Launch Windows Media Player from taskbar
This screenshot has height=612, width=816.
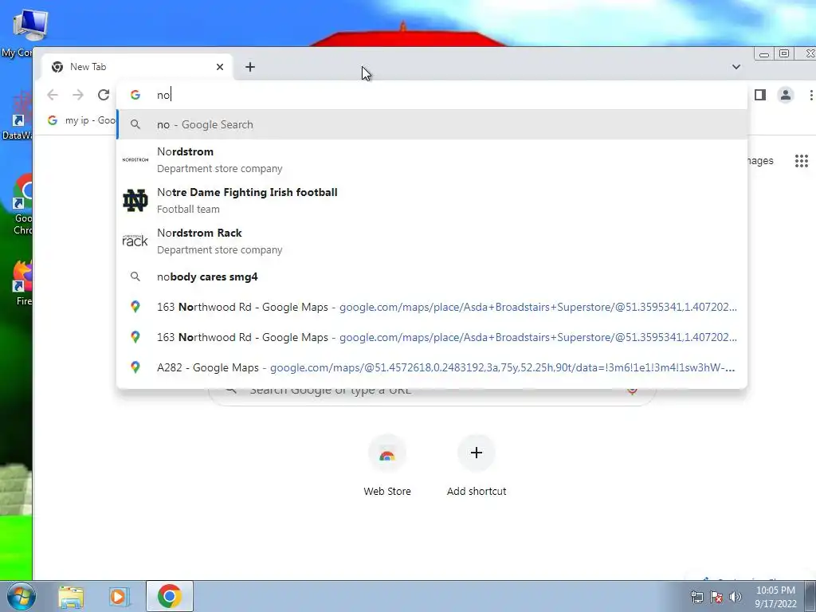click(120, 596)
